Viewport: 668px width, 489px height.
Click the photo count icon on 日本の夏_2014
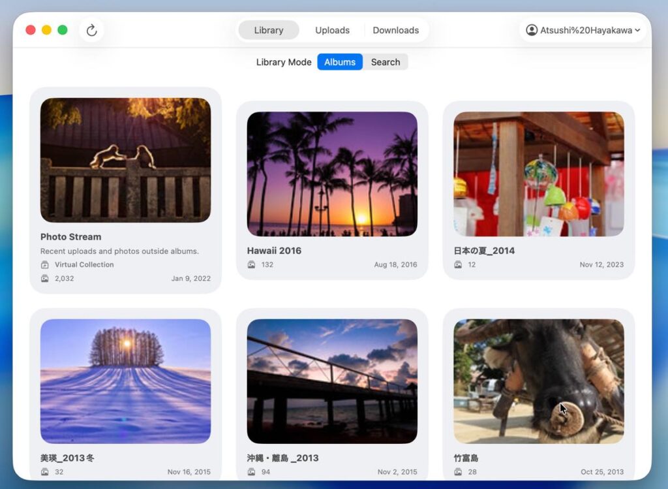pos(459,265)
